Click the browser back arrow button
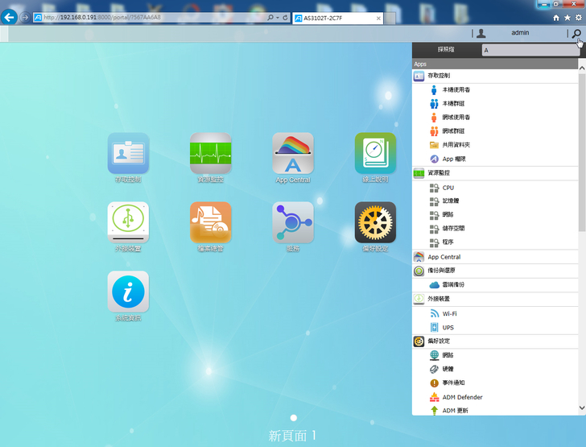The width and height of the screenshot is (586, 447). [10, 17]
